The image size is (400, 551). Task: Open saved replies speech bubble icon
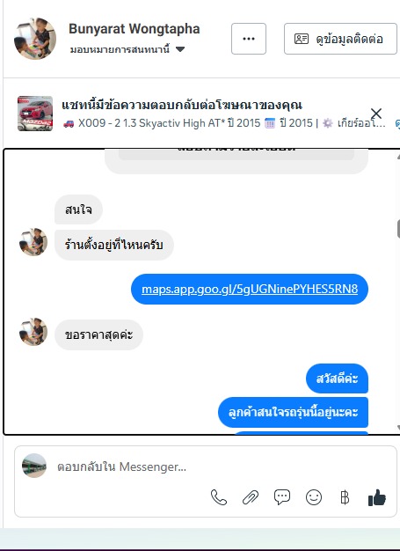pos(282,497)
